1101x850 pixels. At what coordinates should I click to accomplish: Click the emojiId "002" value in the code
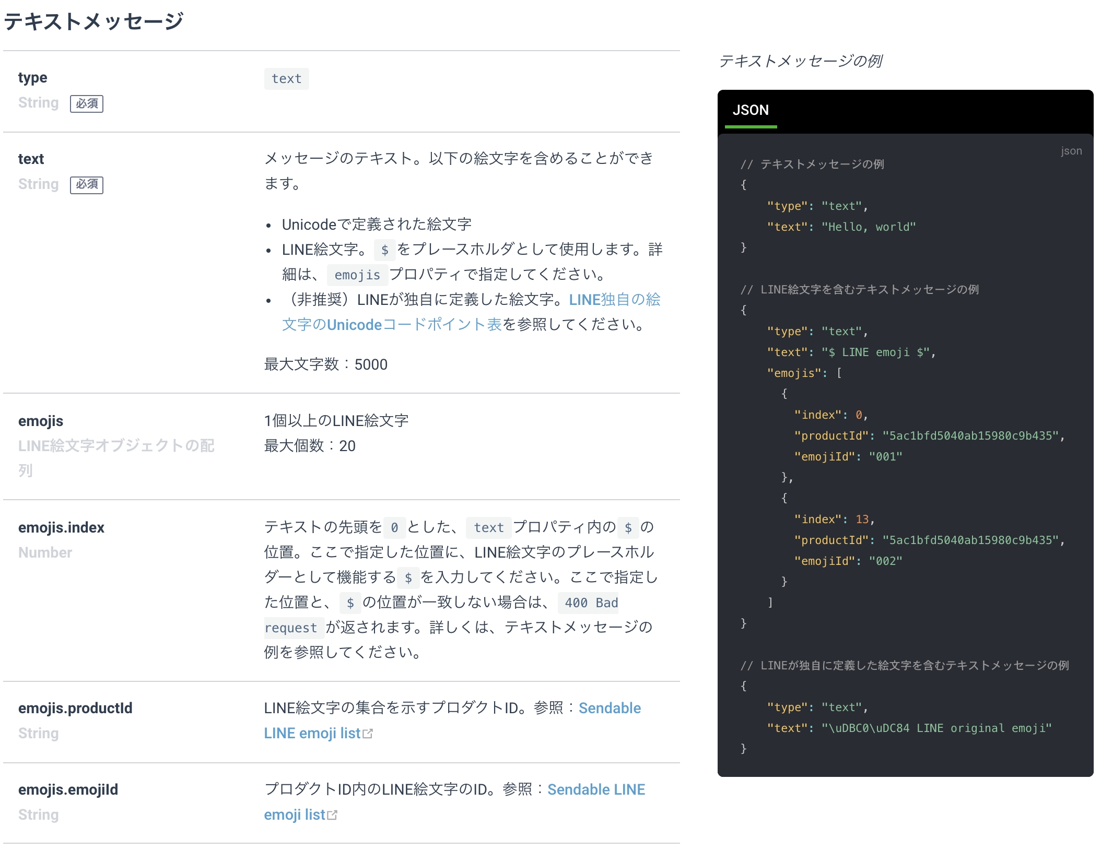(885, 561)
